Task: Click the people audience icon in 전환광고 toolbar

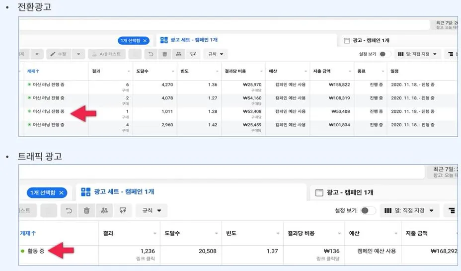Action: tap(178, 54)
